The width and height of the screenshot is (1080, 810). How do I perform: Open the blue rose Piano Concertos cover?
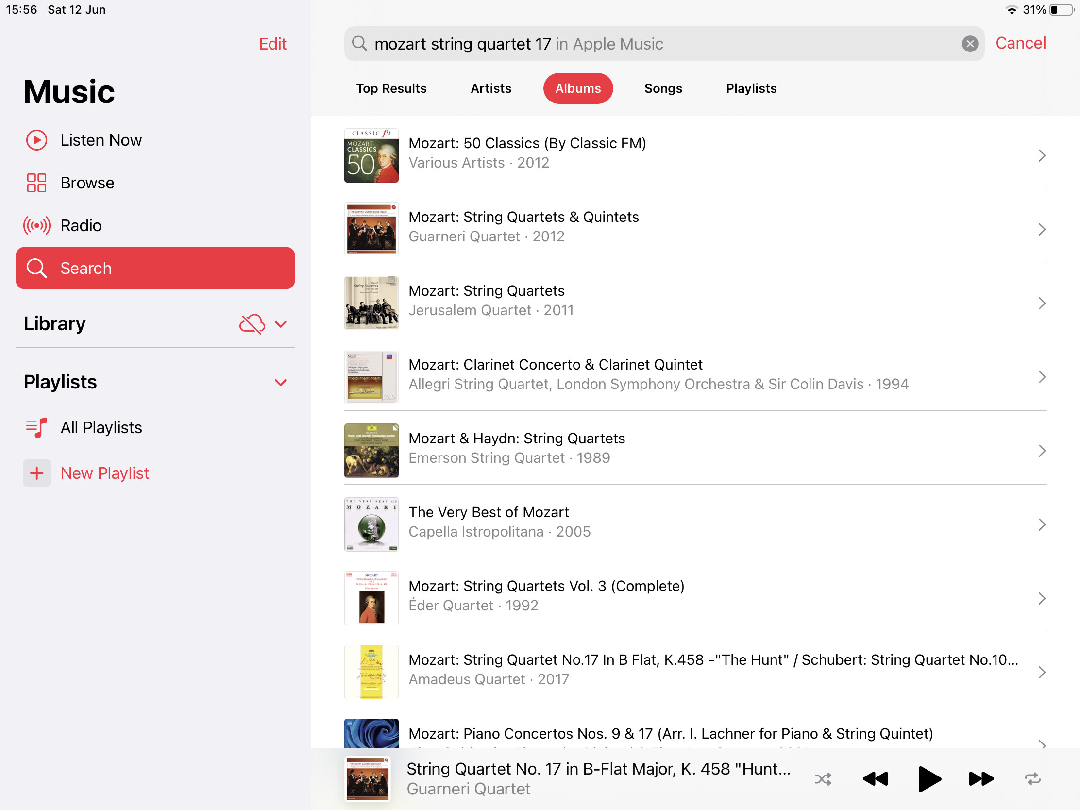pyautogui.click(x=371, y=733)
